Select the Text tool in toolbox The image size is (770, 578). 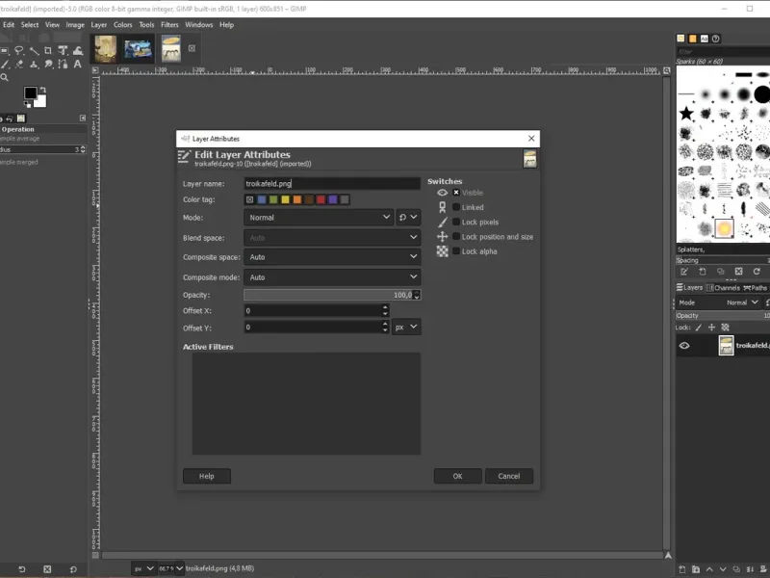tap(78, 64)
